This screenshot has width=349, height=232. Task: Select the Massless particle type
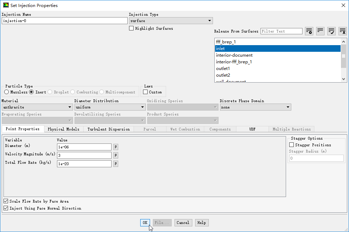point(7,92)
